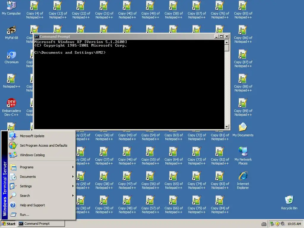
Task: Select the My Network Places icon
Action: tap(243, 156)
